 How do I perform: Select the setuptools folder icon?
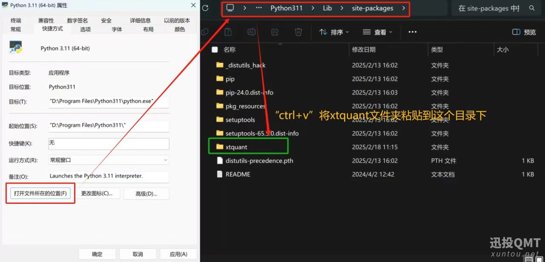(x=220, y=119)
